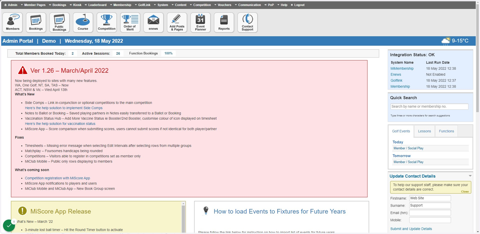The width and height of the screenshot is (480, 234).
Task: Click the Surname input field
Action: (x=430, y=205)
